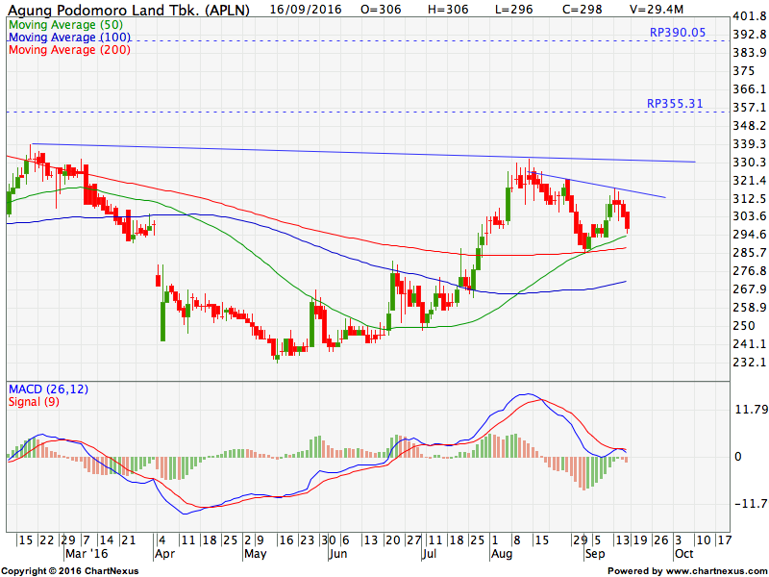The image size is (769, 577).
Task: Select the Moving Average (200) legend label
Action: tap(69, 50)
